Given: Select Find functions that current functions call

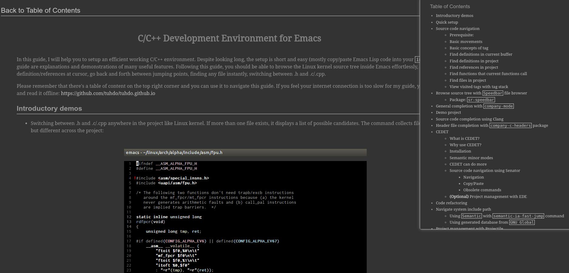Looking at the screenshot, I should click(x=488, y=74).
